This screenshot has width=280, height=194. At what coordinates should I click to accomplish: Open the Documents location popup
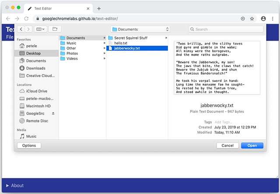click(x=140, y=29)
